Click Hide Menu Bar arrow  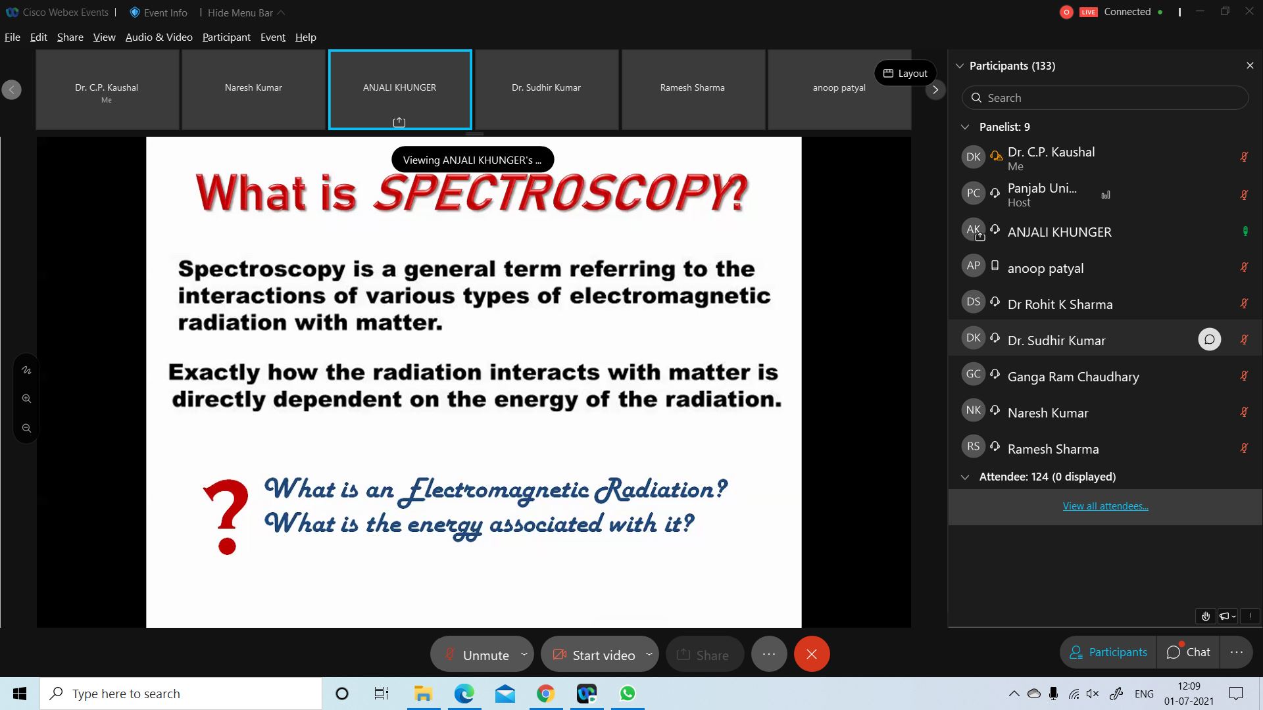(x=281, y=12)
